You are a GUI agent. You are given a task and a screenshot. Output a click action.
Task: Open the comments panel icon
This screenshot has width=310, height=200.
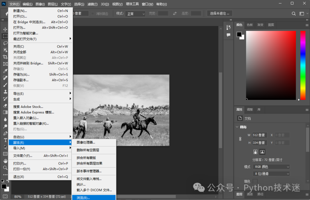pos(228,35)
